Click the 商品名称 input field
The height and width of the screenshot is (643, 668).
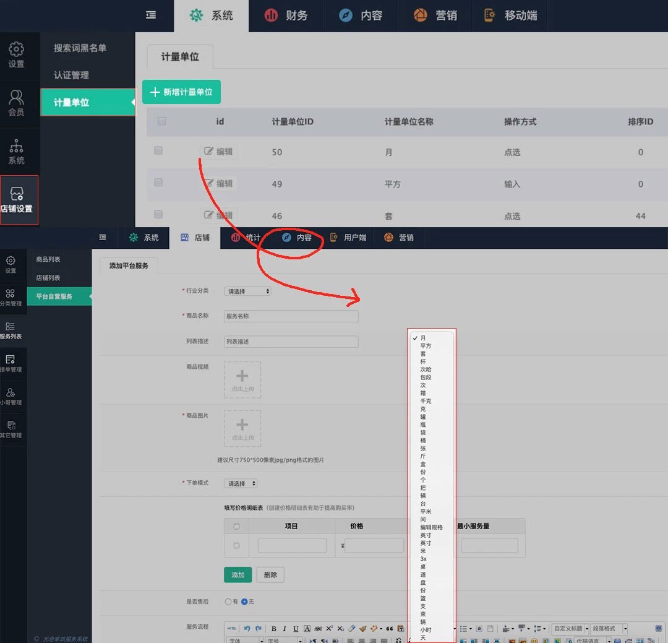point(291,316)
